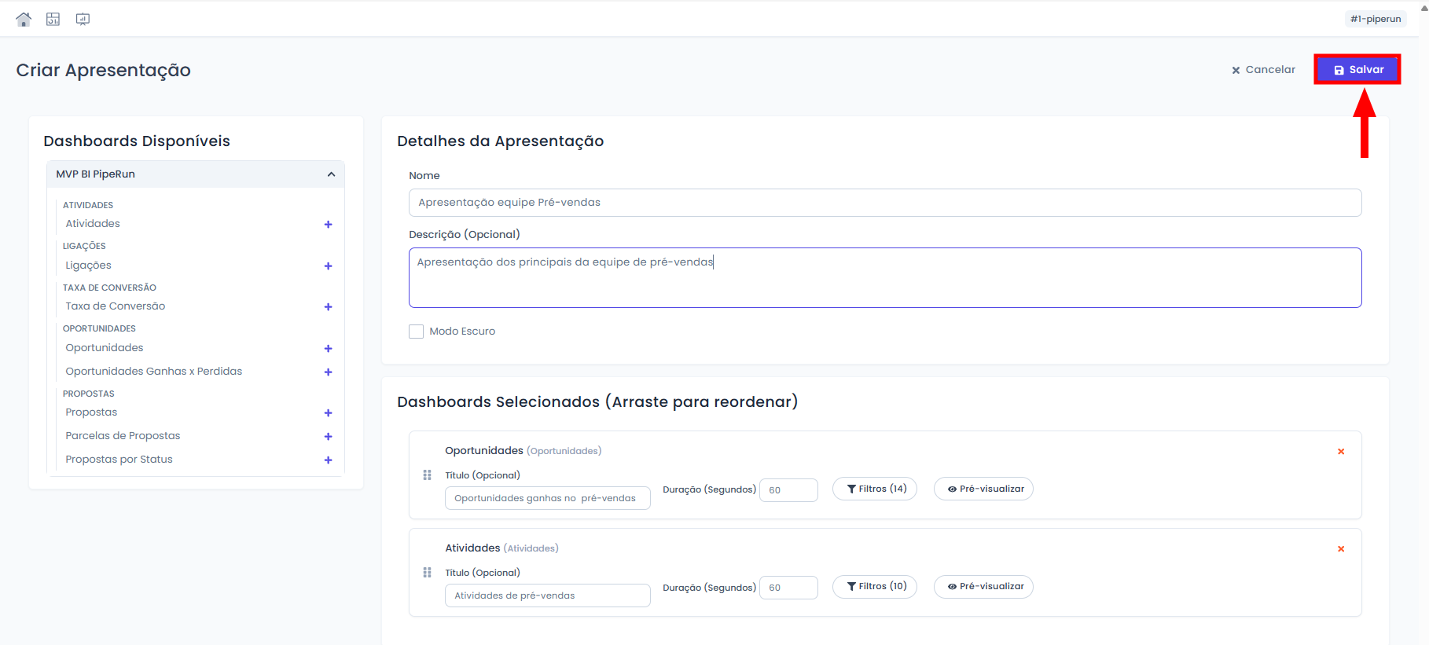The width and height of the screenshot is (1429, 645).
Task: Go to the home icon
Action: [x=24, y=19]
